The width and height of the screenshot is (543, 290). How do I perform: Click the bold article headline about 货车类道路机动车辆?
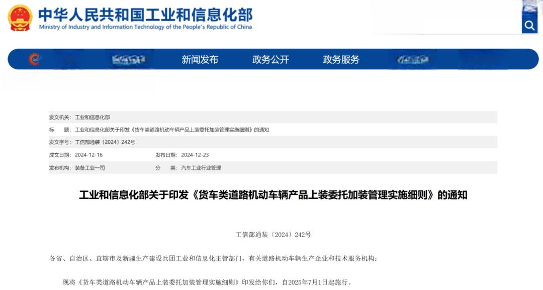273,195
